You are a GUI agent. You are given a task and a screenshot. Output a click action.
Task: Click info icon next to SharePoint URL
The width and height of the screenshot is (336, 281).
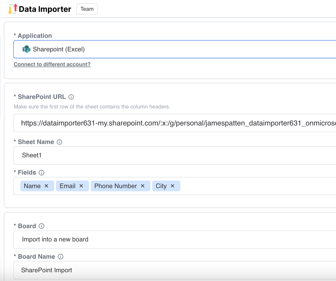pos(71,97)
